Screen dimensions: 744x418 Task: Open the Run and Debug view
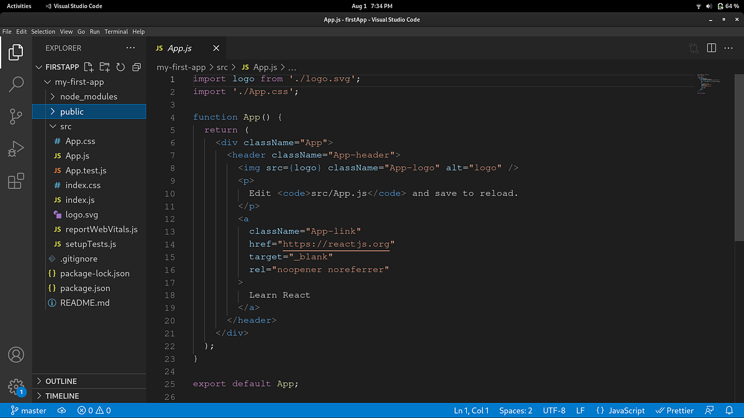pos(15,149)
